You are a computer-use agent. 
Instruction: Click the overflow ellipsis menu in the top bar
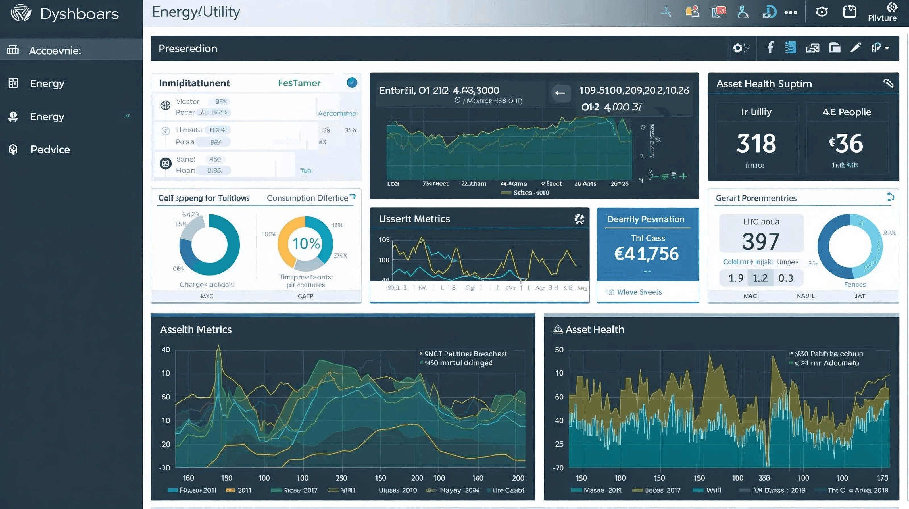[791, 12]
